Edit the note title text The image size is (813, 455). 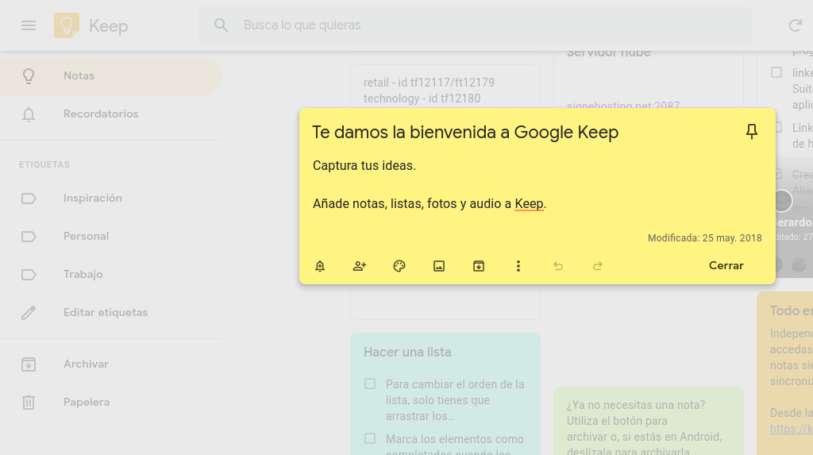[465, 133]
